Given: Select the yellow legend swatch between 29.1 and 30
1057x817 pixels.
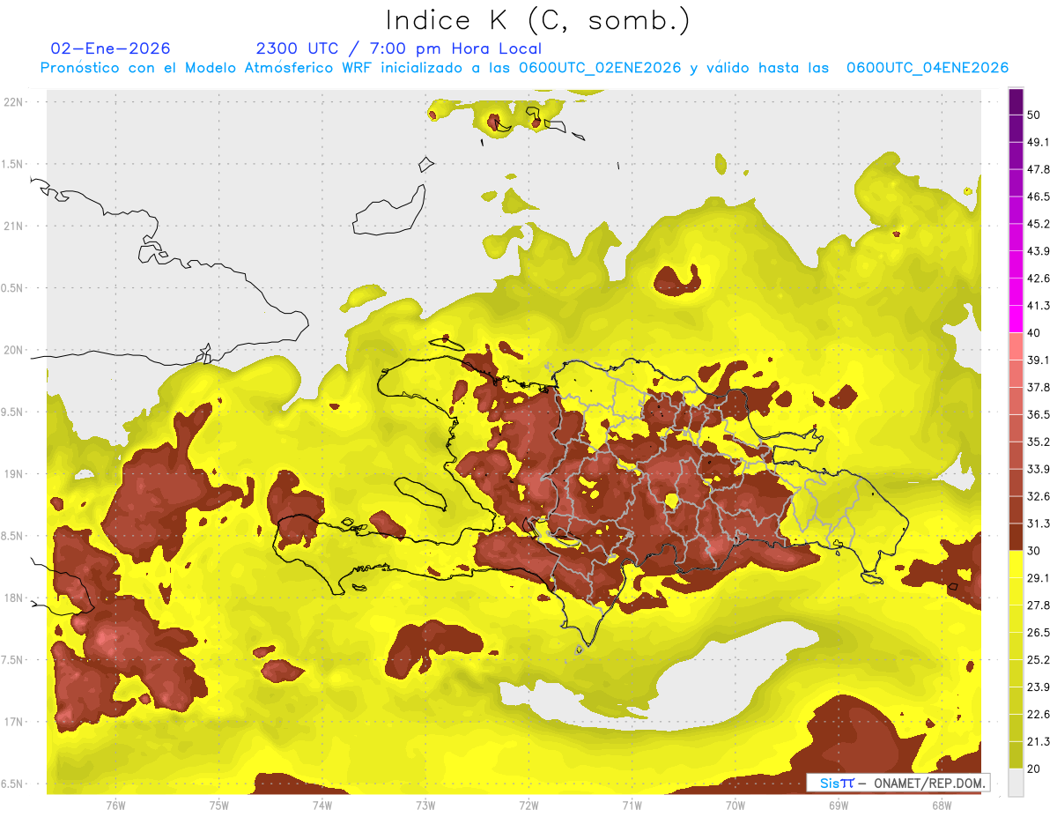Looking at the screenshot, I should (1016, 564).
